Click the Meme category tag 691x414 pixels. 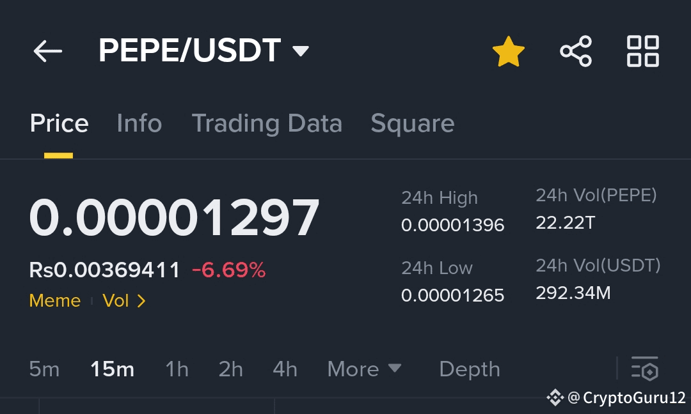pos(54,301)
